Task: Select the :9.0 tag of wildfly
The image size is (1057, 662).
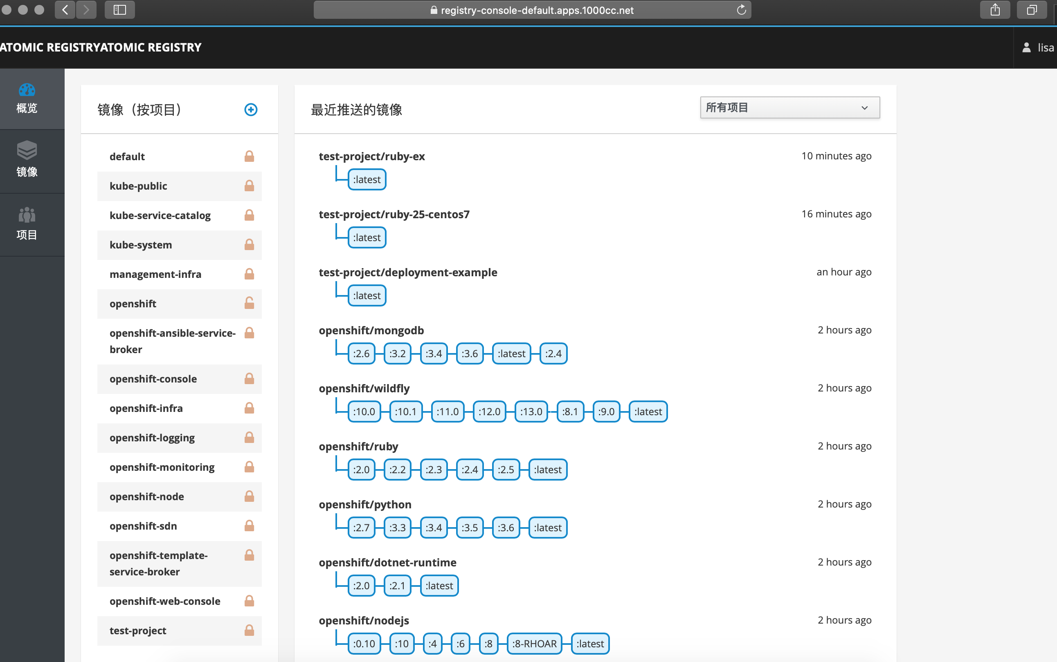Action: (607, 412)
